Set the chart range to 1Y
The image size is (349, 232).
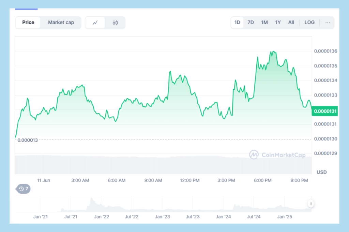click(278, 22)
